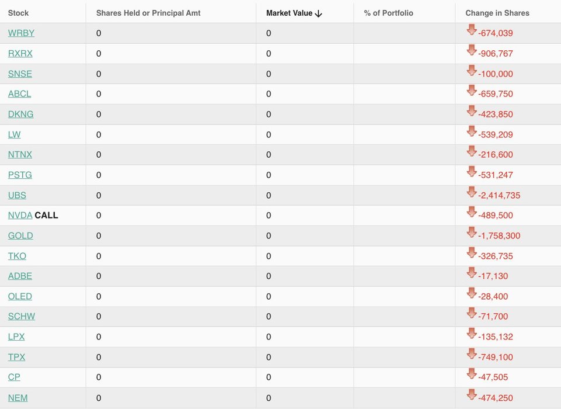The image size is (561, 409).
Task: Sort by Shares Held or Principal Amt
Action: 148,13
